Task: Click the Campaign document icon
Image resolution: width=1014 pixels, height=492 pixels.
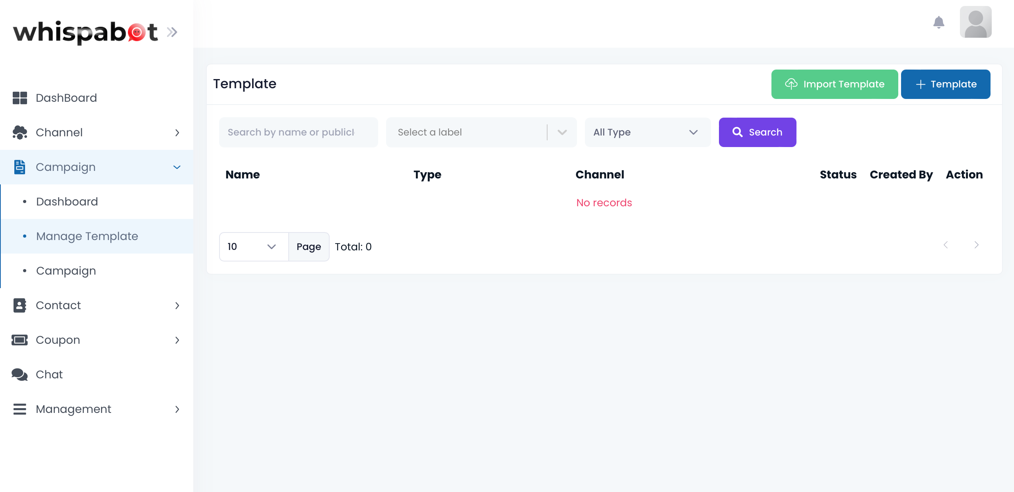Action: (x=20, y=167)
